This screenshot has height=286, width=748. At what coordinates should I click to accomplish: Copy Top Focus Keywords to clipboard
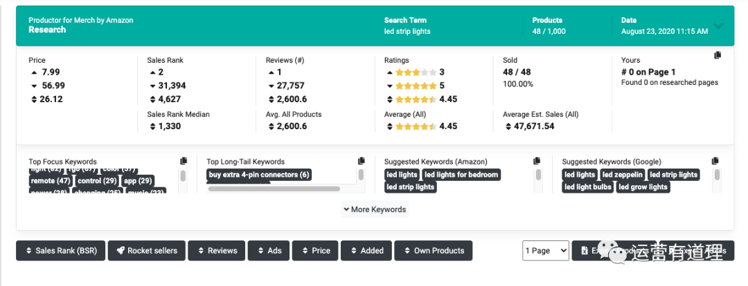(184, 162)
